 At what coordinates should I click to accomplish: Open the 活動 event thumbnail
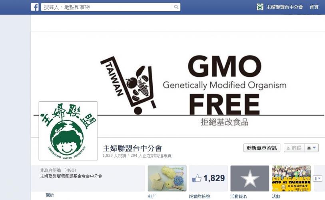(x=291, y=178)
